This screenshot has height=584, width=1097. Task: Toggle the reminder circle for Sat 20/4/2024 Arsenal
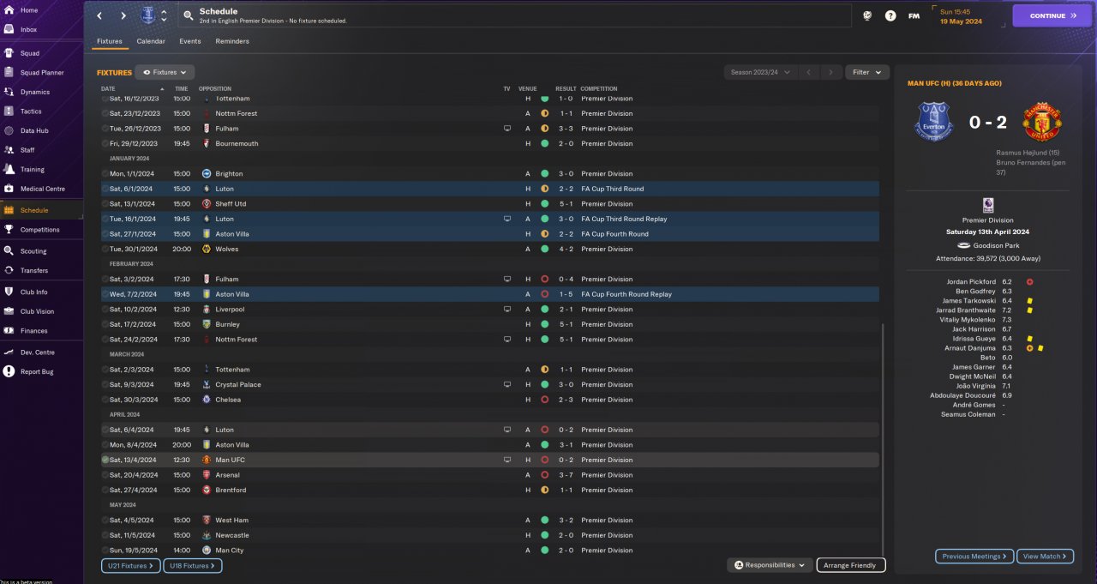pos(105,475)
